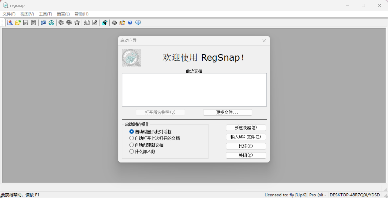Select 自动创建新文档 radio option
Image resolution: width=388 pixels, height=198 pixels.
click(x=147, y=145)
